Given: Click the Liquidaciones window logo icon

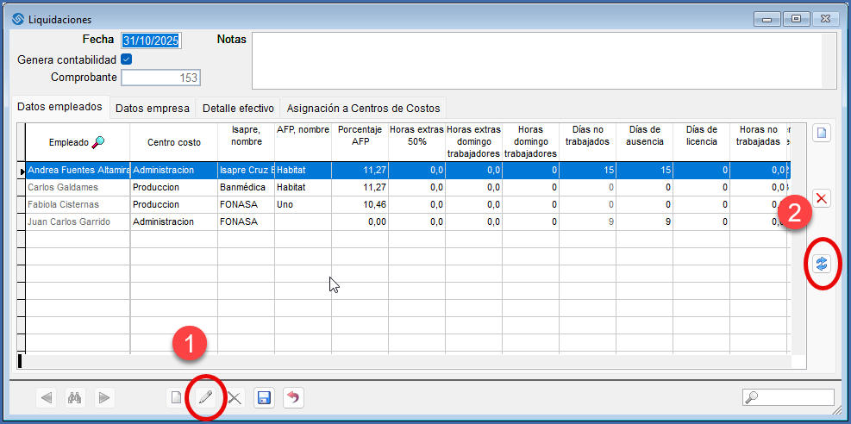Looking at the screenshot, I should (18, 19).
